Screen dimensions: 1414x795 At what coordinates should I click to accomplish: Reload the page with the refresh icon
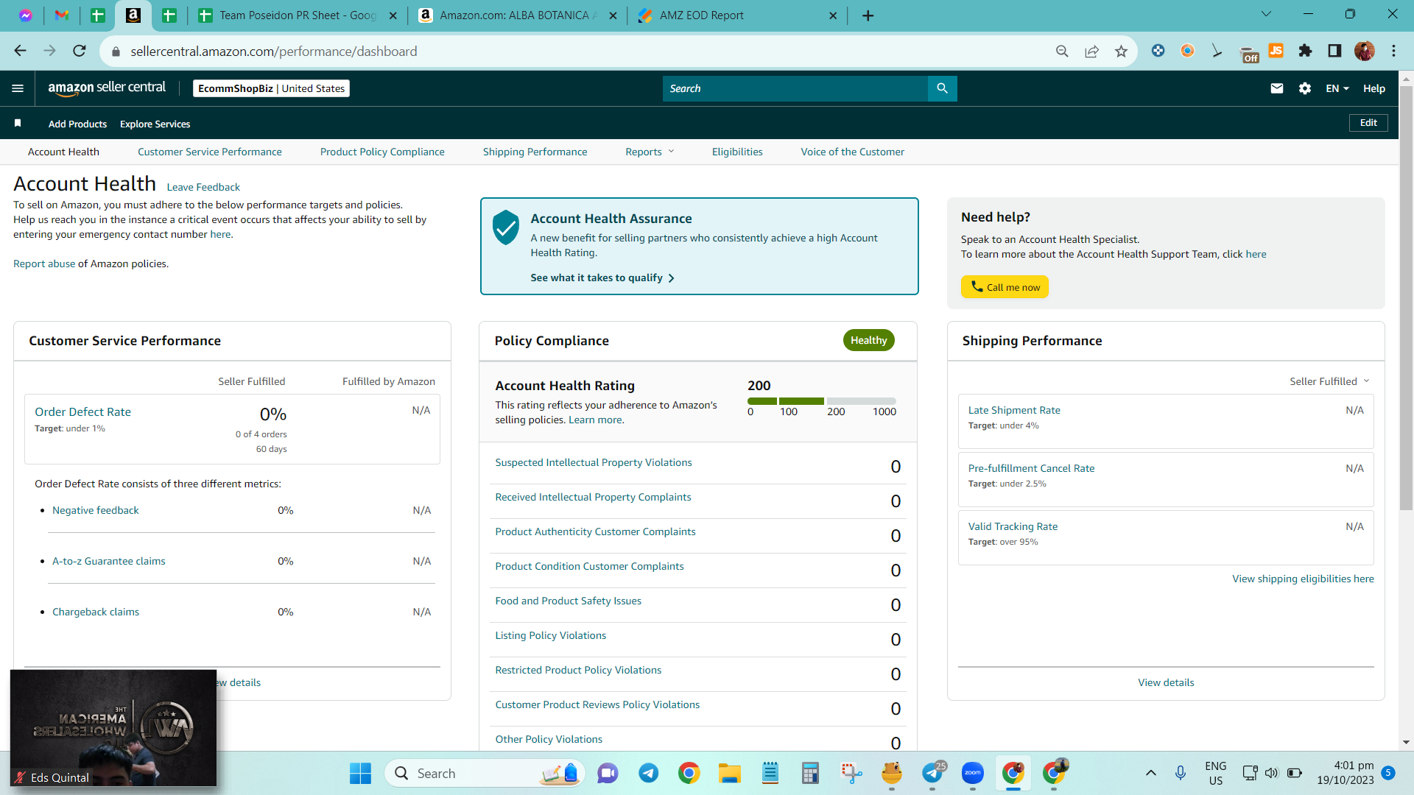[x=80, y=51]
